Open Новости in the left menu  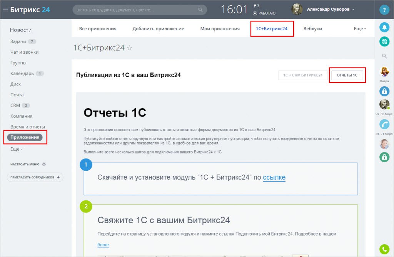pyautogui.click(x=21, y=30)
